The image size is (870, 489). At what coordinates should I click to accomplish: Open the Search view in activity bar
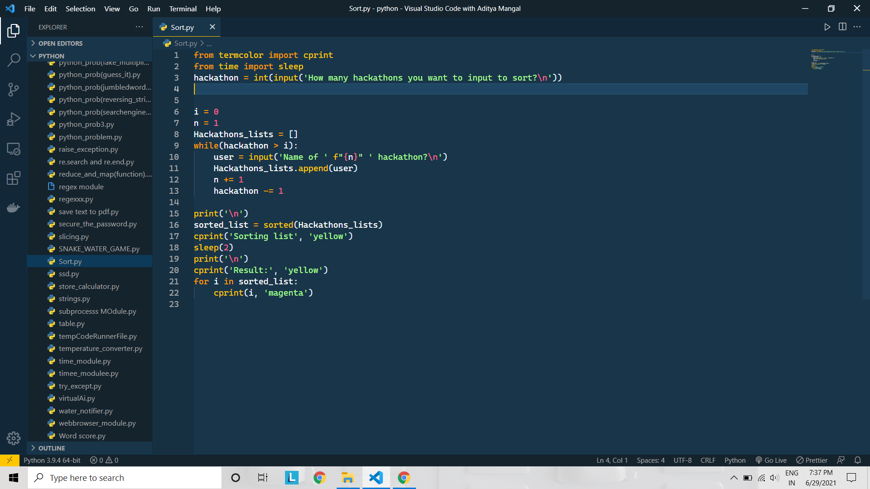[x=14, y=60]
